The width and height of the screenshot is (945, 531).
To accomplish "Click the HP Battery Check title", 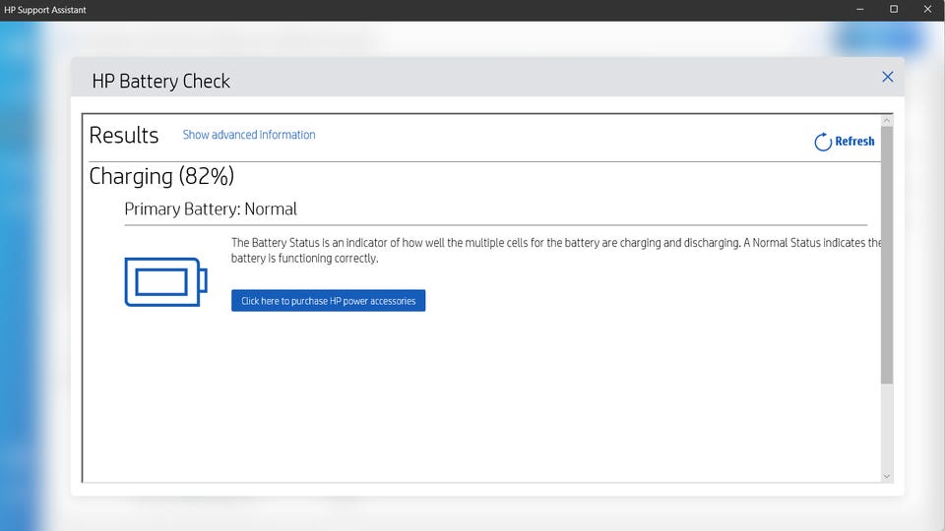I will tap(160, 82).
